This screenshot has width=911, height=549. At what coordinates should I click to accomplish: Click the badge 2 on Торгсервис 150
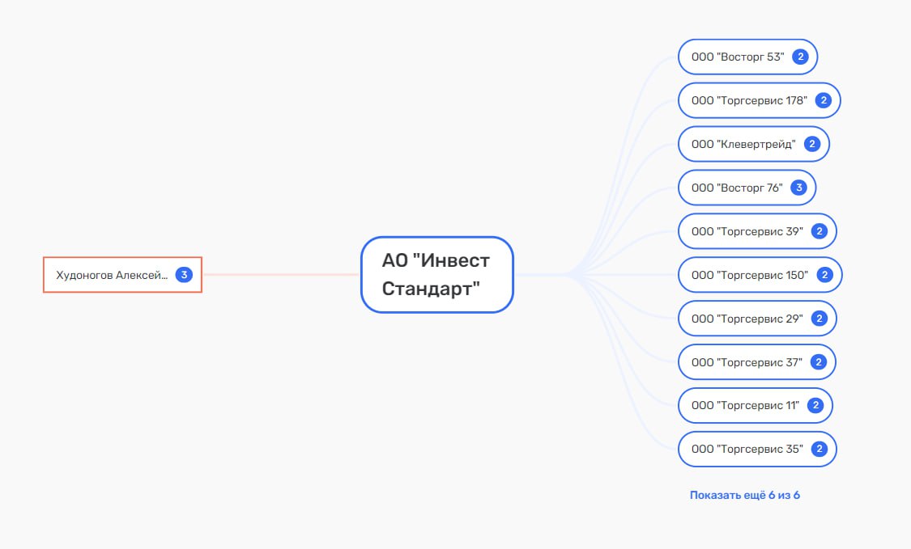pyautogui.click(x=824, y=275)
